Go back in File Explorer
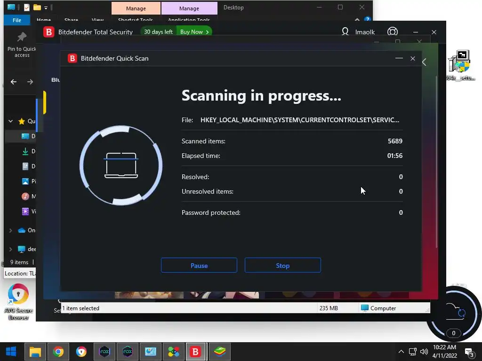482x361 pixels. tap(14, 82)
